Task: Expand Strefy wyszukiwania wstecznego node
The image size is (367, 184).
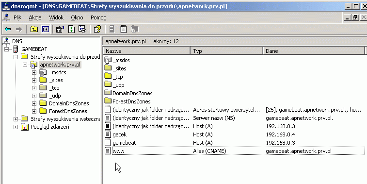Action: tap(16, 119)
